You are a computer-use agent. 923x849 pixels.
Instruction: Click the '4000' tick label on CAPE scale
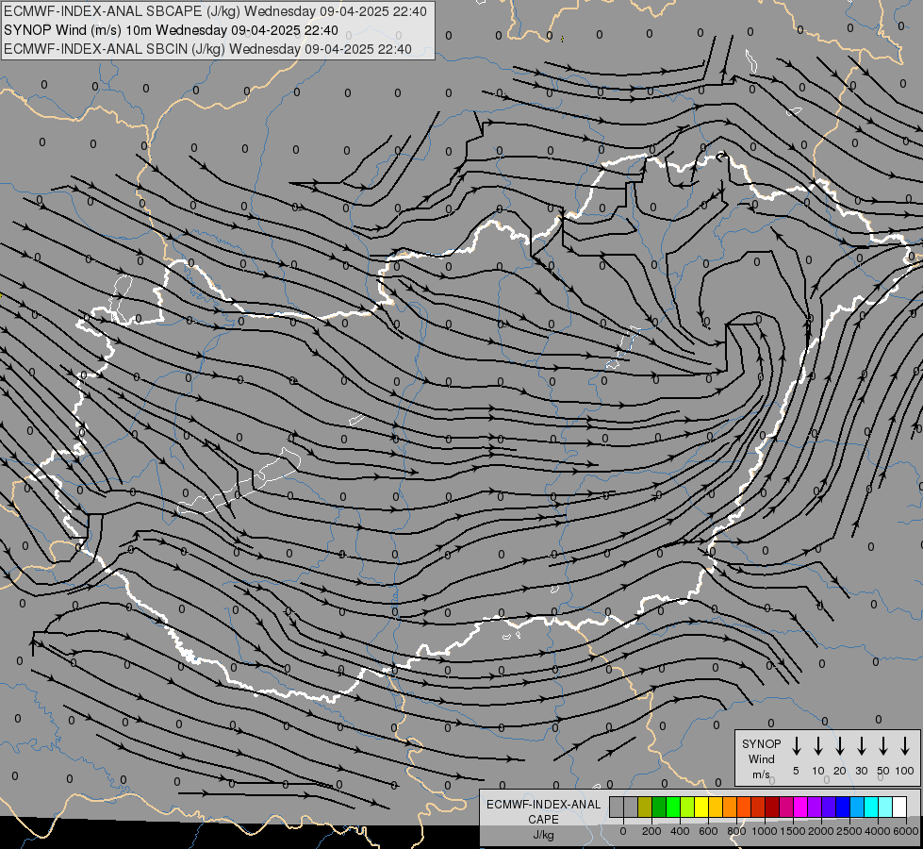(878, 831)
